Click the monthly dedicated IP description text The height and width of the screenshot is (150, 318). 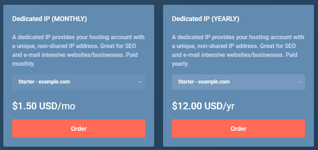pos(78,50)
